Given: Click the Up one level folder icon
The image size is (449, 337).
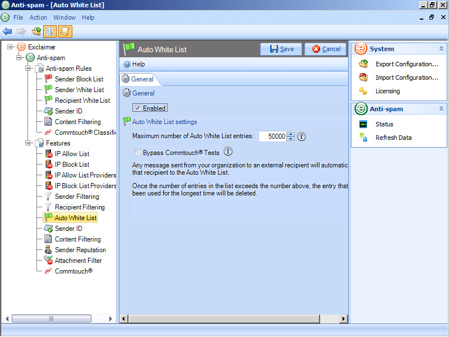Looking at the screenshot, I should point(36,31).
